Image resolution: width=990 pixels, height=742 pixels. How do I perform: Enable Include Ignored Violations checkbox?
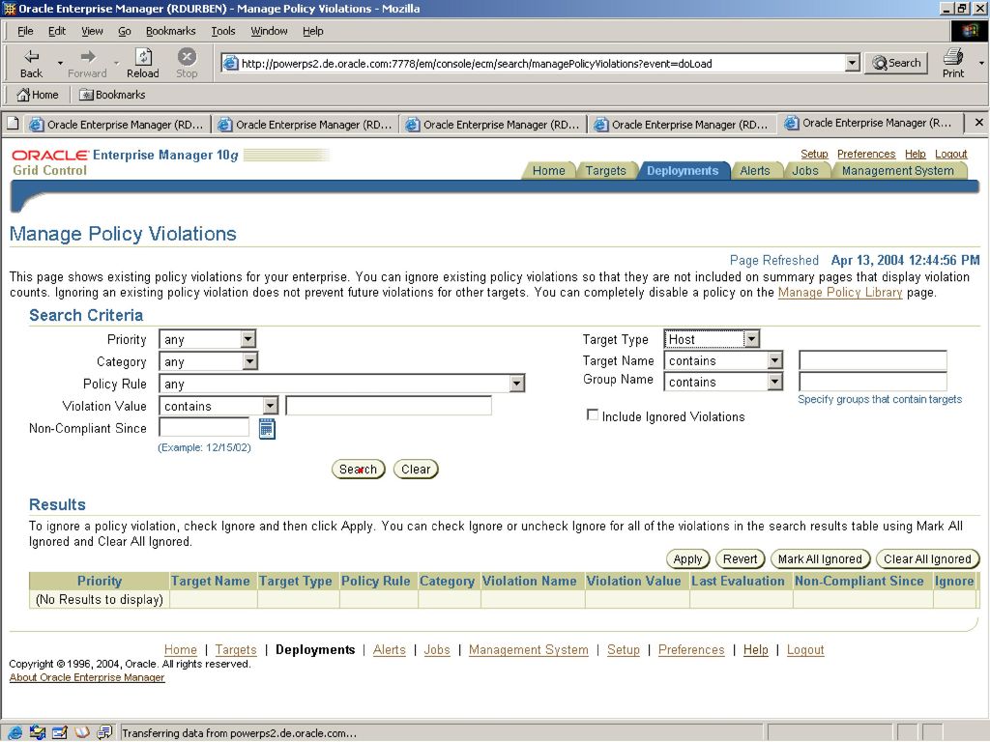click(593, 415)
